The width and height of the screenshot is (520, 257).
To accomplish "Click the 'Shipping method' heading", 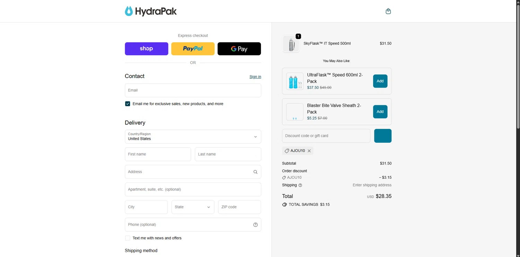I will click(141, 251).
